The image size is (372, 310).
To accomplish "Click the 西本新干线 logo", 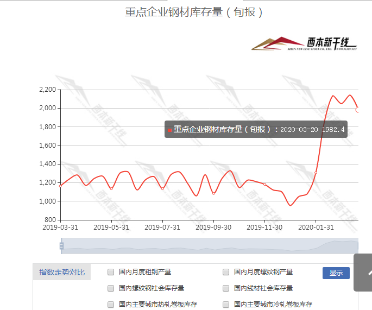I will click(304, 43).
